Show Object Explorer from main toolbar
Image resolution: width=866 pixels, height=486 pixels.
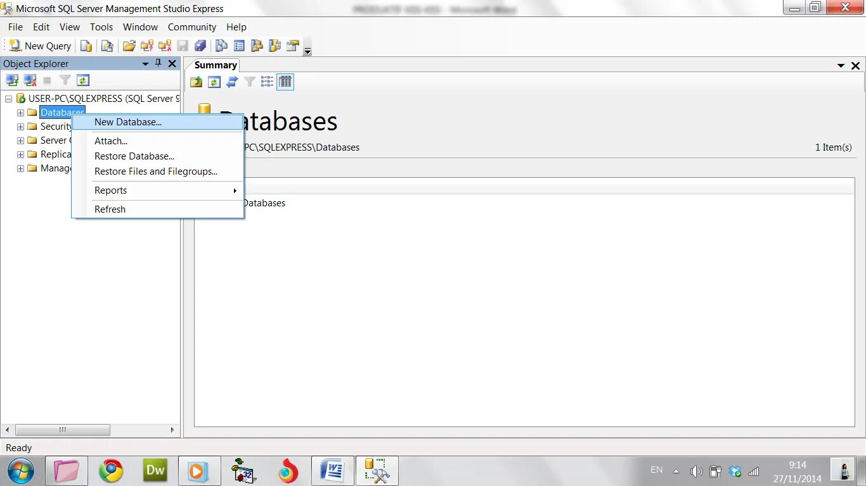point(257,46)
